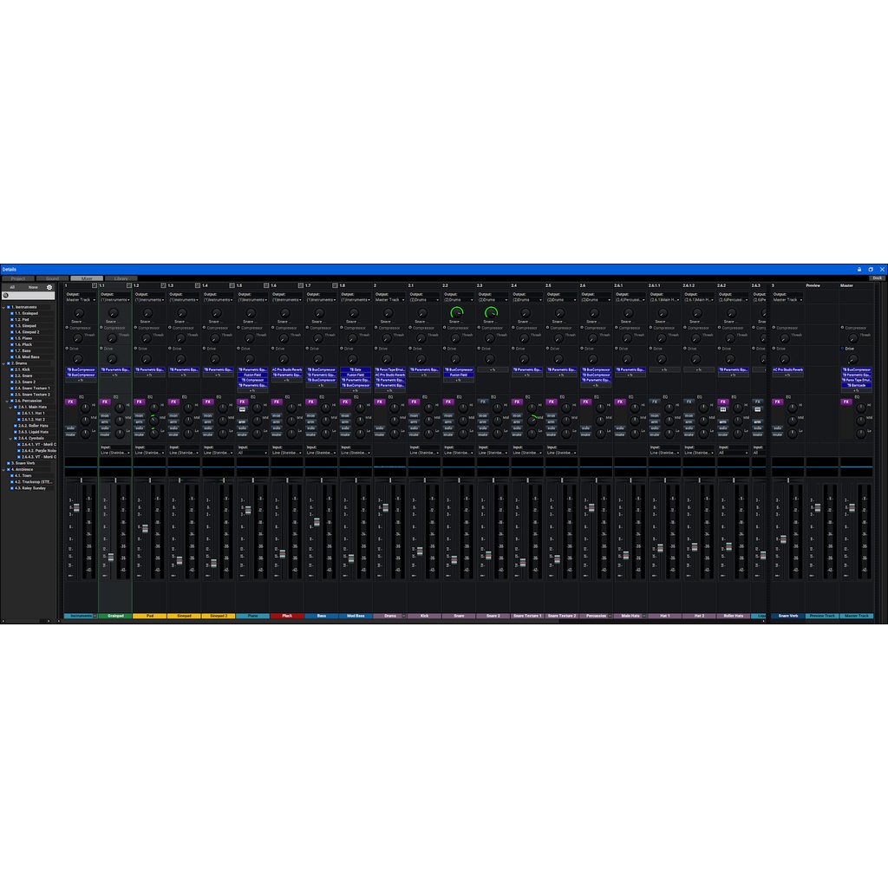Toggle the FX button on the Piano strip

pos(242,402)
